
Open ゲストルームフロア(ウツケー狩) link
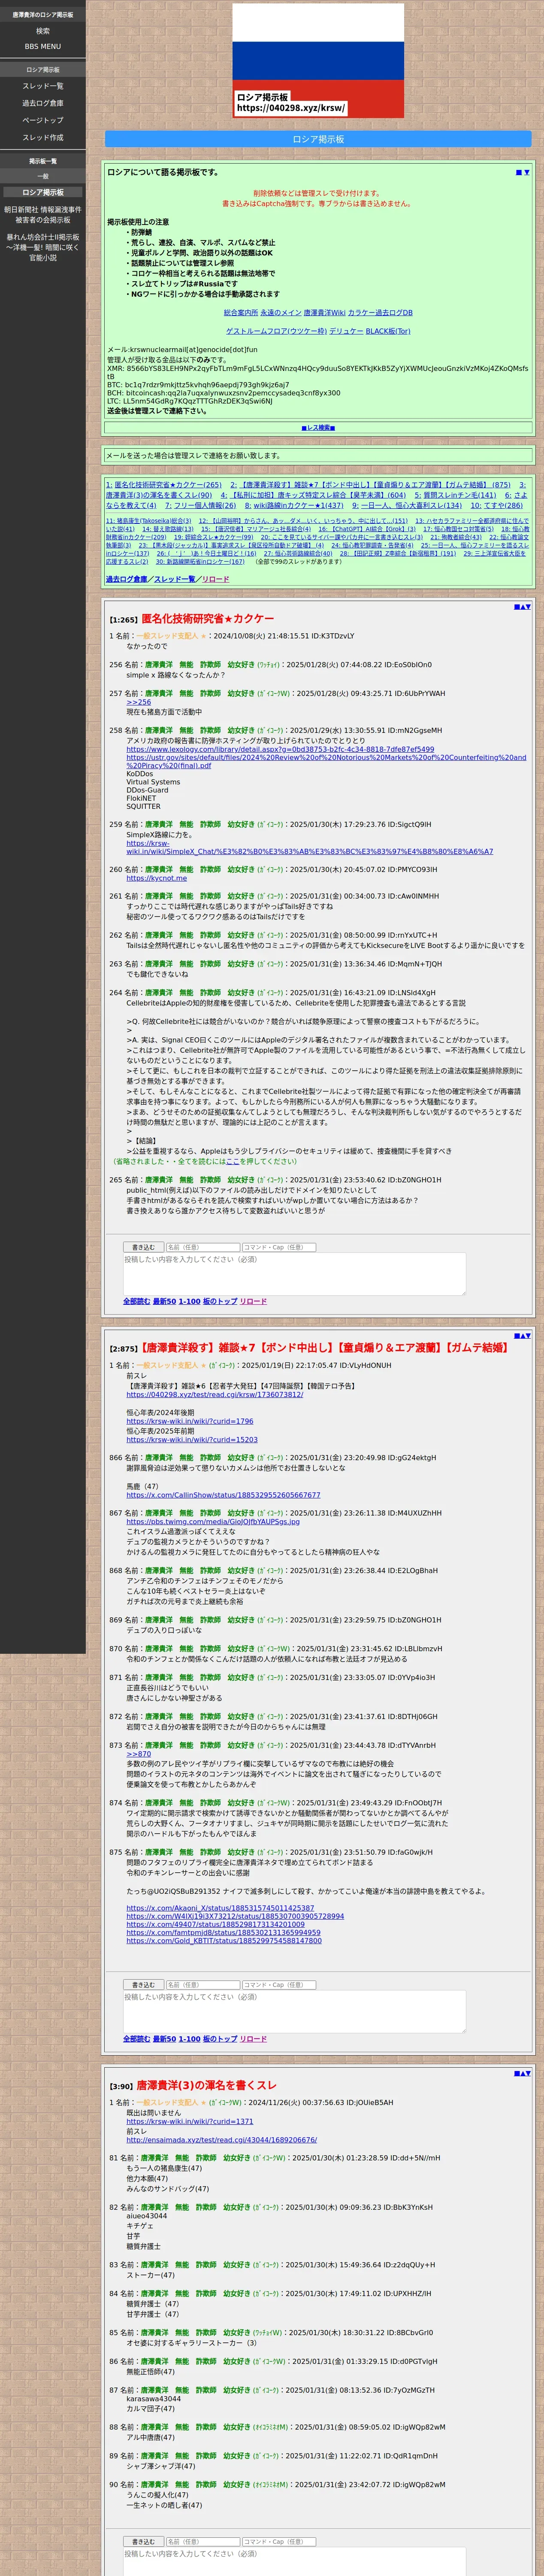pyautogui.click(x=276, y=331)
